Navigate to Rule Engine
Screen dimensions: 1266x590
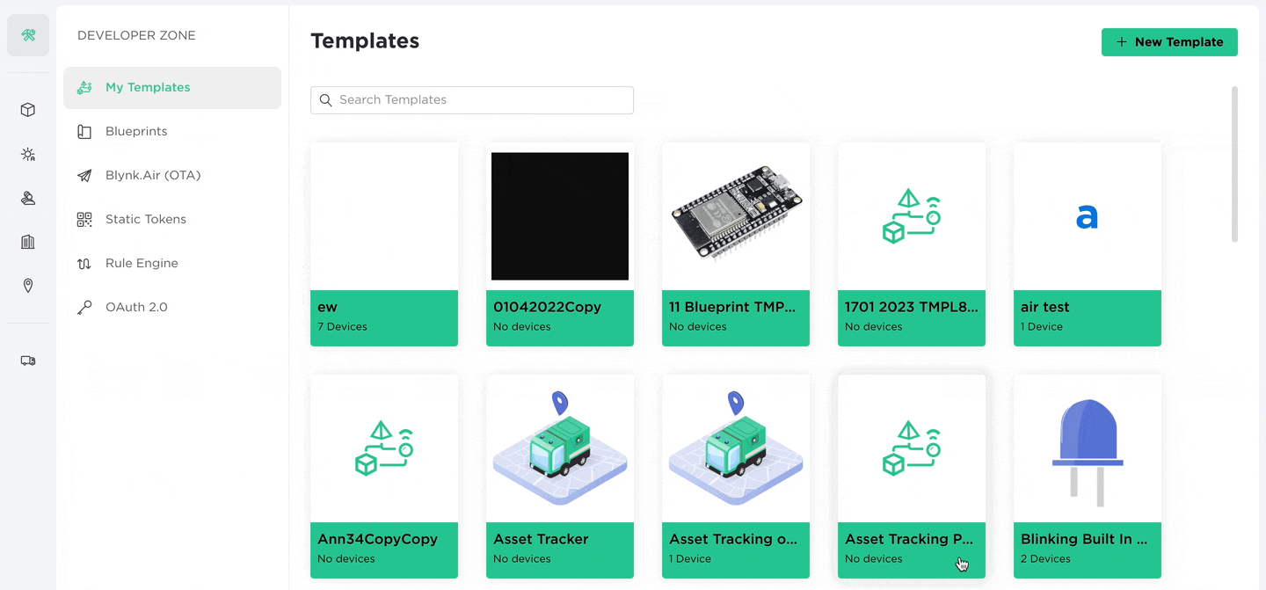(142, 264)
